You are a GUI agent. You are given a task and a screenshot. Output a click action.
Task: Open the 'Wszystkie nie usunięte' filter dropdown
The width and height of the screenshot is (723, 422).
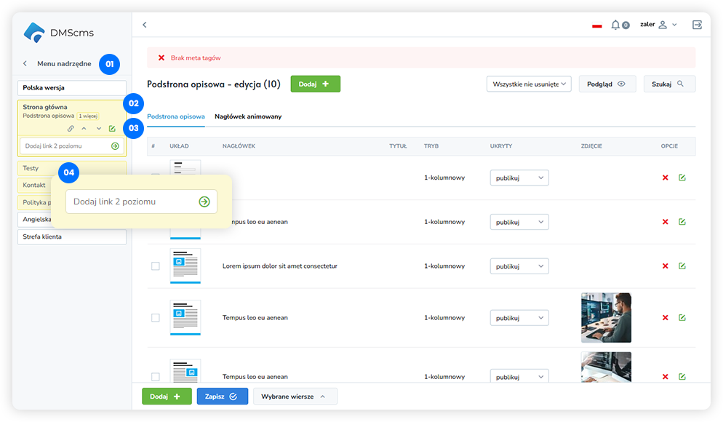tap(529, 84)
